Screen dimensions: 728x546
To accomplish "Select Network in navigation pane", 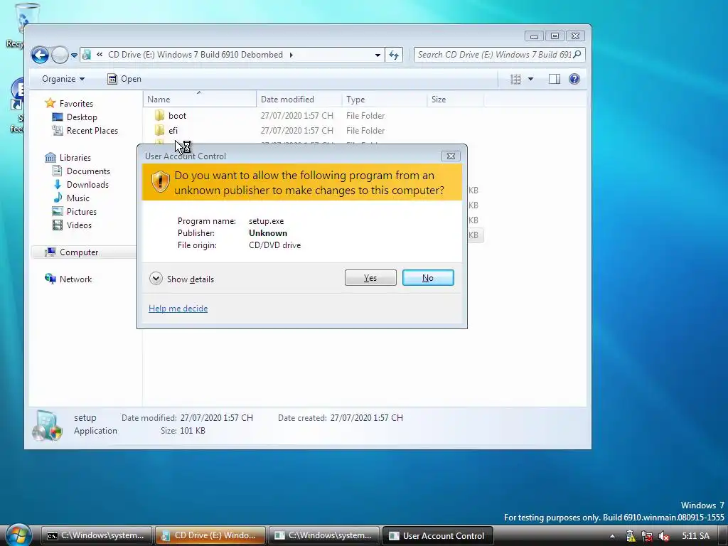I will (x=75, y=279).
